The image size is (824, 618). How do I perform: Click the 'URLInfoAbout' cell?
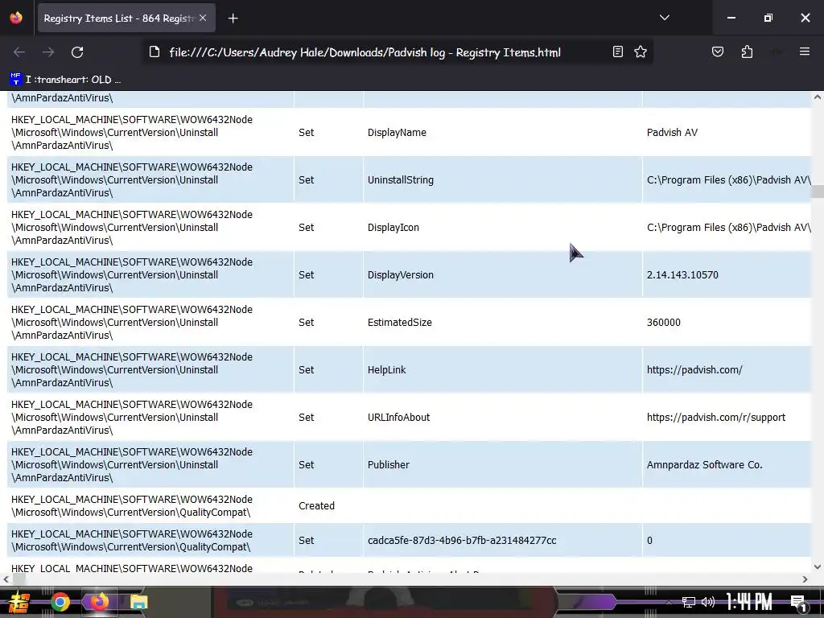502,418
